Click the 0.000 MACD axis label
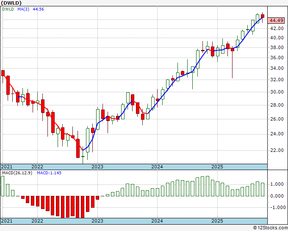288x231 pixels. click(x=277, y=196)
